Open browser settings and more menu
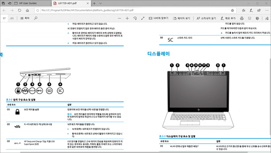Image resolution: width=271 pixels, height=153 pixels. click(267, 10)
